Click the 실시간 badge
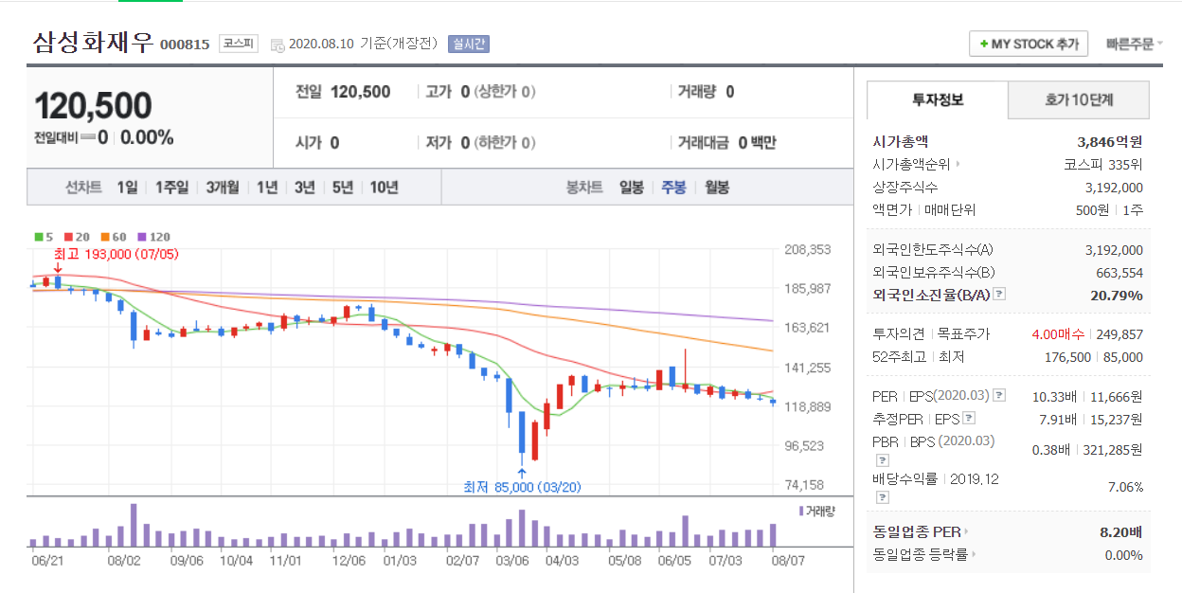Screen dimensions: 1182x593 pos(469,45)
